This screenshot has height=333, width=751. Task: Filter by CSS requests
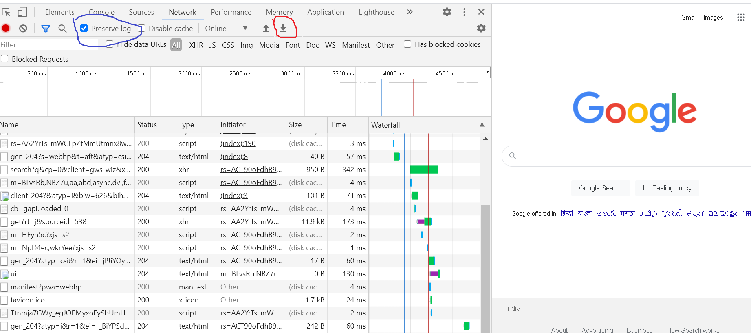(x=228, y=45)
